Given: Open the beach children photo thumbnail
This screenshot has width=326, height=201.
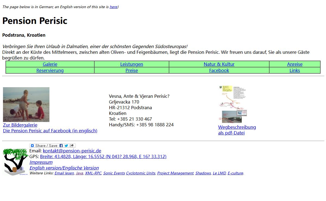Looking at the screenshot, I should [x=26, y=105].
